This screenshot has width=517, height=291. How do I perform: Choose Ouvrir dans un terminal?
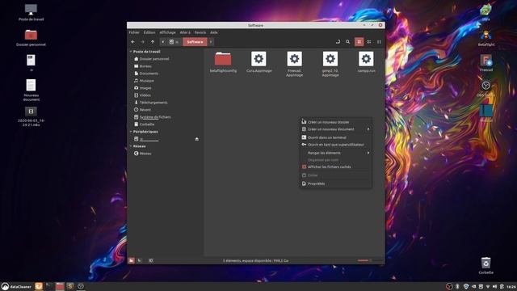tap(336, 137)
